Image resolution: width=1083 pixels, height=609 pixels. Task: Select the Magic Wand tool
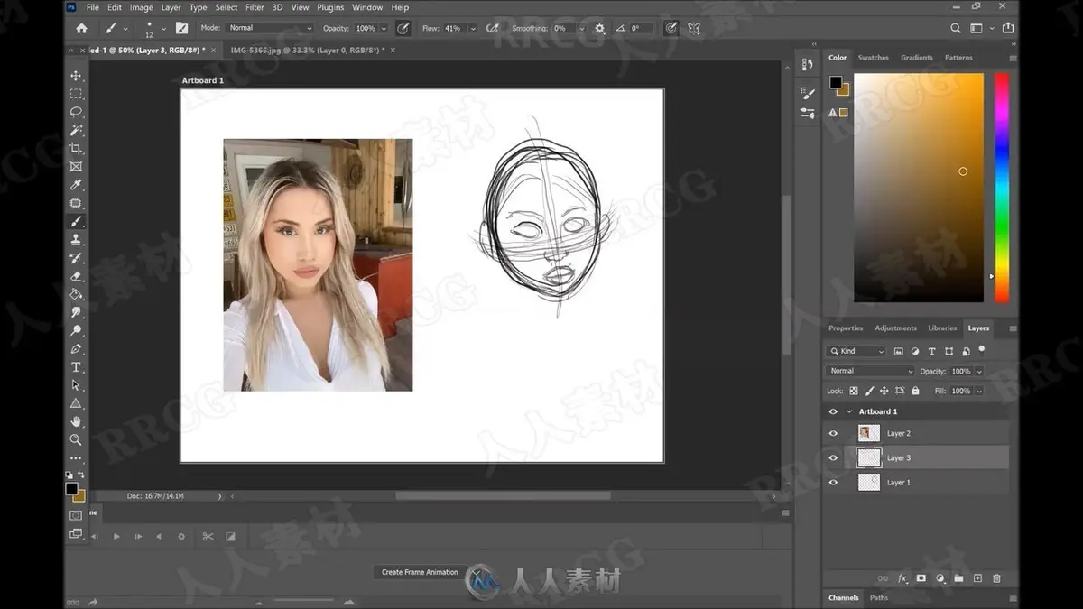pos(76,131)
